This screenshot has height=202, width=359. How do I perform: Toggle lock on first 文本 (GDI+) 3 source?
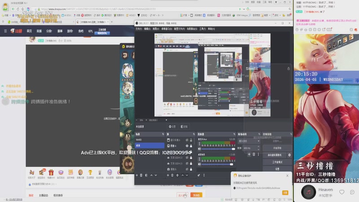coord(191,158)
